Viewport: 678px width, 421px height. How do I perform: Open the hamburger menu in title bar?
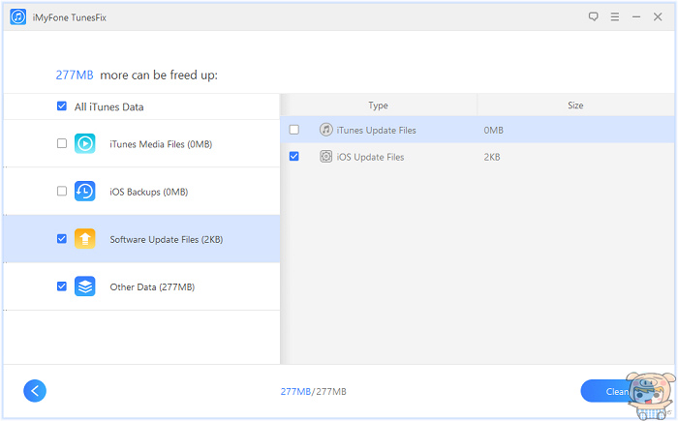614,16
